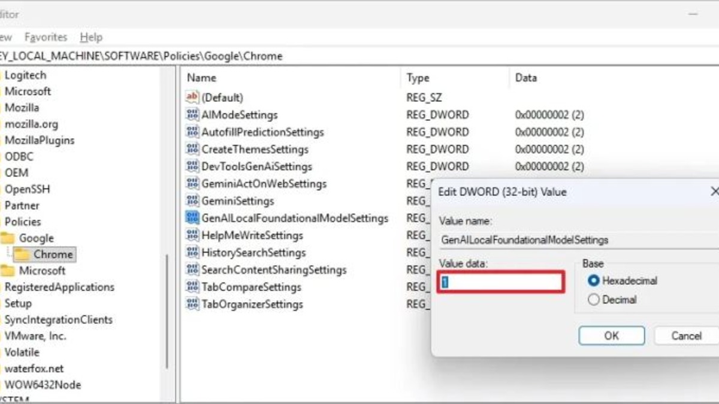Select the waterfox.net key in tree
719x404 pixels.
(34, 368)
